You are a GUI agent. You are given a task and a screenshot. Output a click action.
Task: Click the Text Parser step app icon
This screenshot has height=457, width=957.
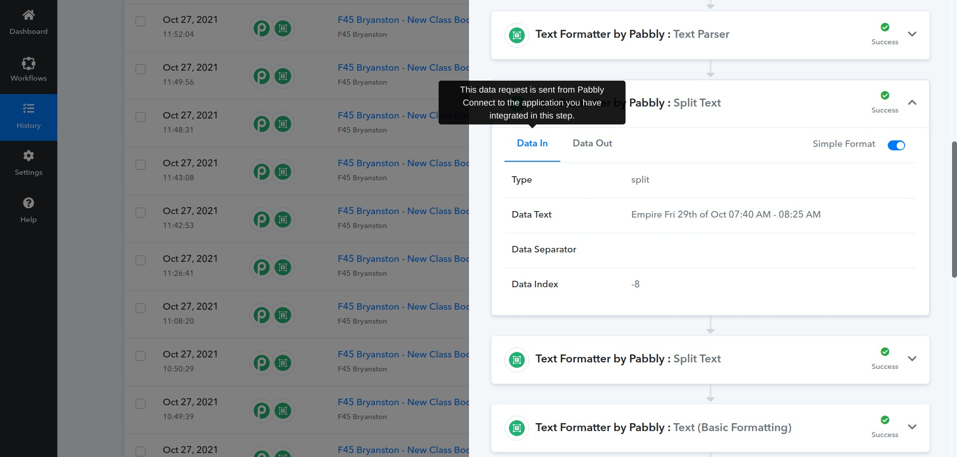pos(517,35)
